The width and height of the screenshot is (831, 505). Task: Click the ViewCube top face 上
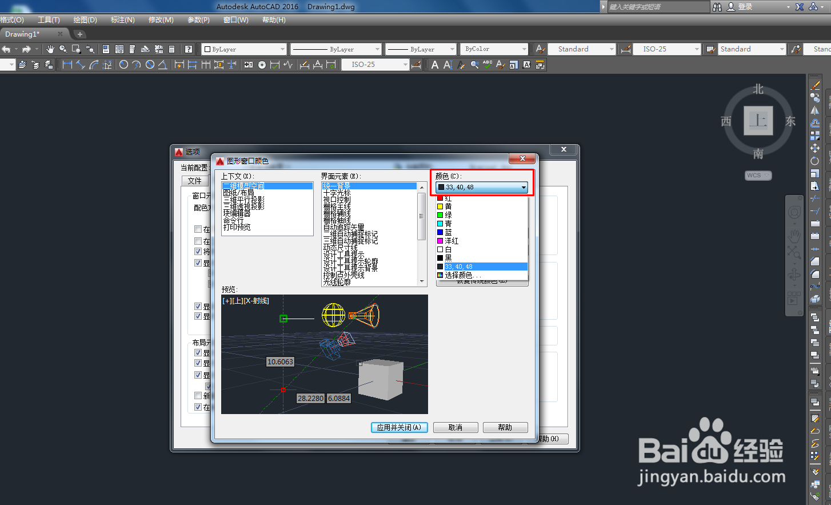pos(758,121)
